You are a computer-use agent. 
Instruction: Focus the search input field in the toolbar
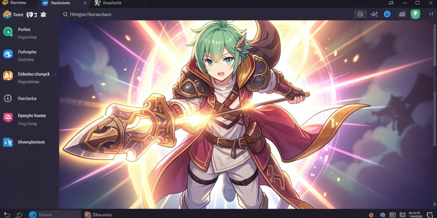206,14
